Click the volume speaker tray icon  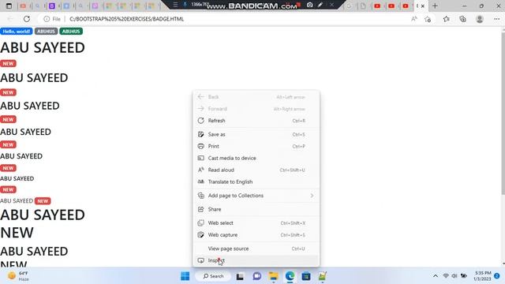(454, 276)
